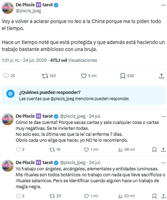
Task: Repost the first reply with 16 reposts
Action: 52,150
